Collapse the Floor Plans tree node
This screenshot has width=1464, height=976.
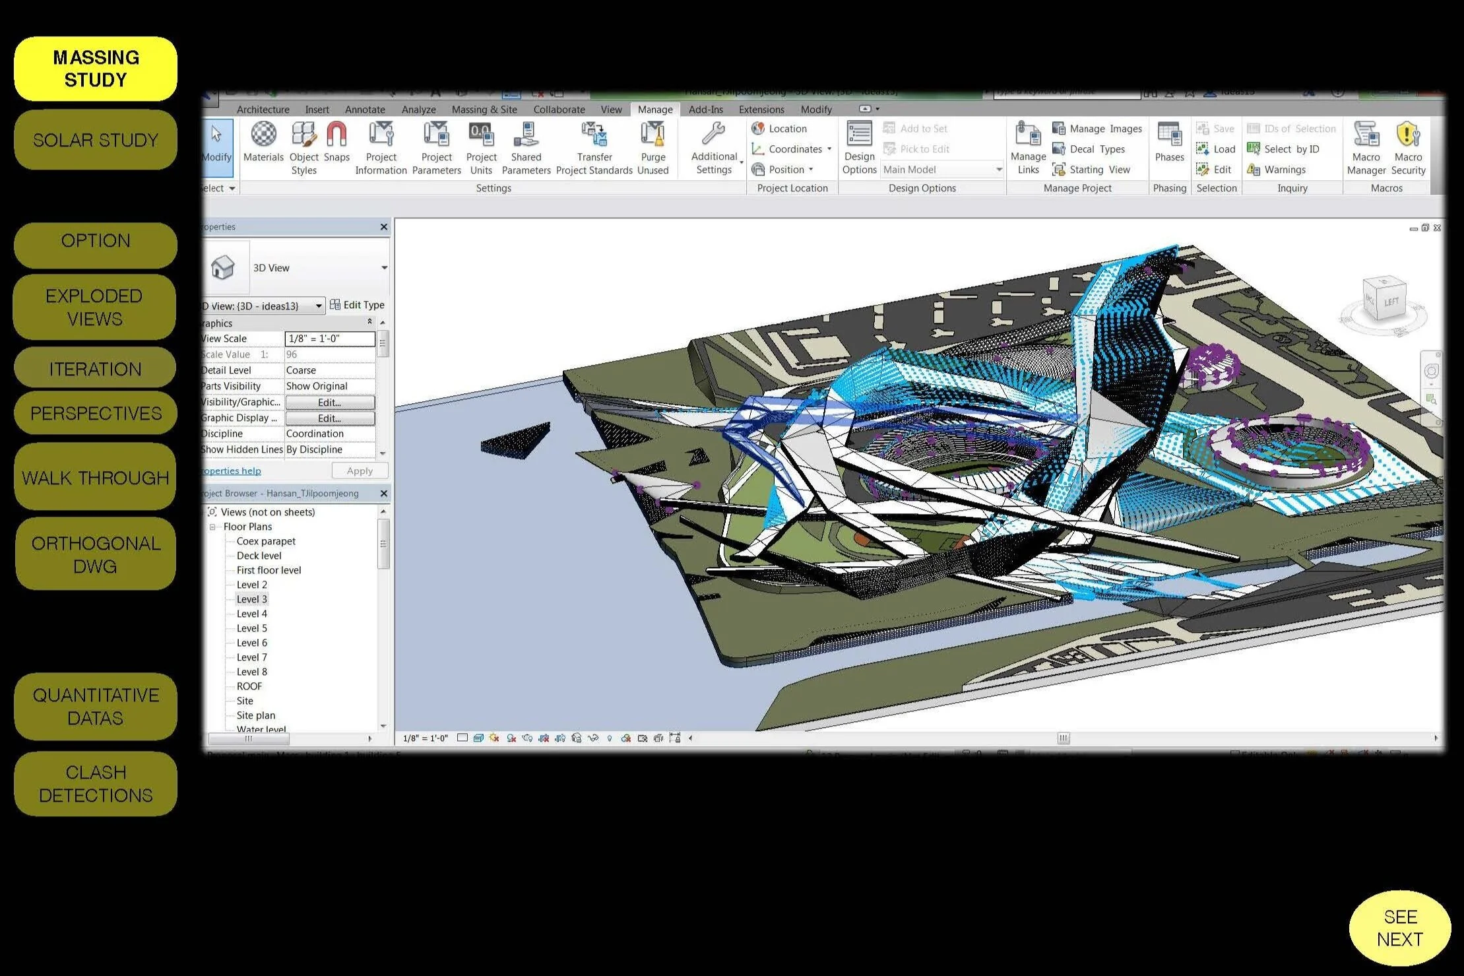pyautogui.click(x=212, y=527)
